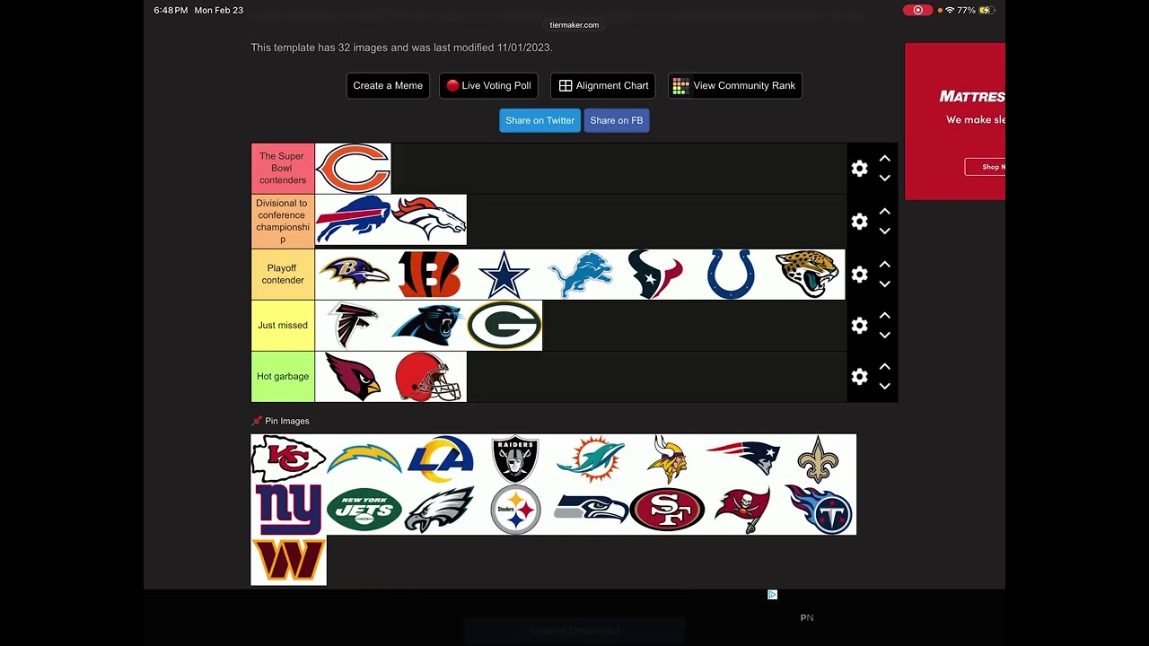Select the Cincinnati Bengals logo

coord(429,275)
